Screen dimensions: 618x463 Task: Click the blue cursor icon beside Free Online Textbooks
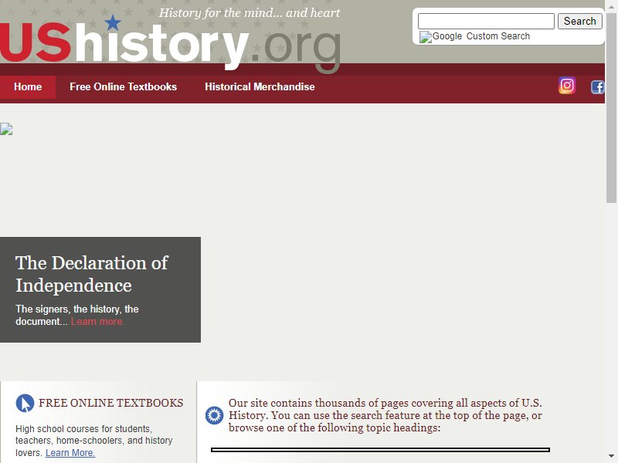point(25,403)
